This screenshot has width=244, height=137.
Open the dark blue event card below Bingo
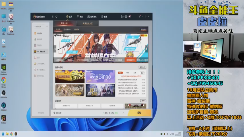[x=100, y=90]
